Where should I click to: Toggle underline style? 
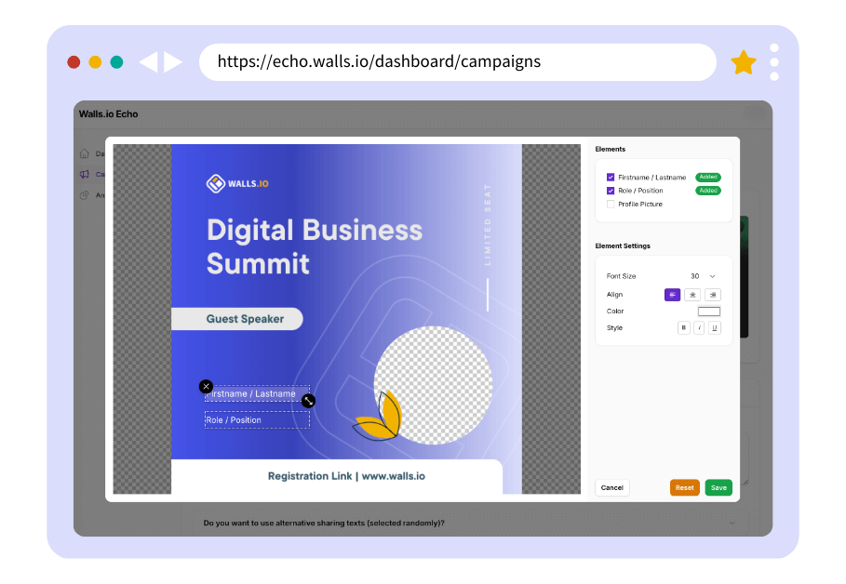(715, 327)
